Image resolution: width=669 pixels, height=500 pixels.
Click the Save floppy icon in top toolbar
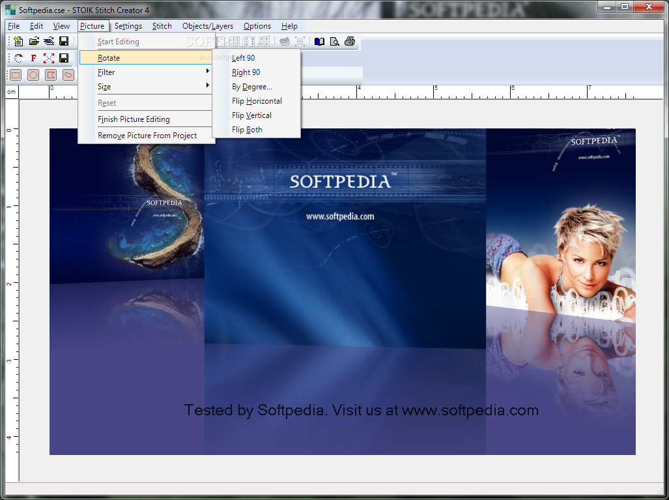click(64, 42)
